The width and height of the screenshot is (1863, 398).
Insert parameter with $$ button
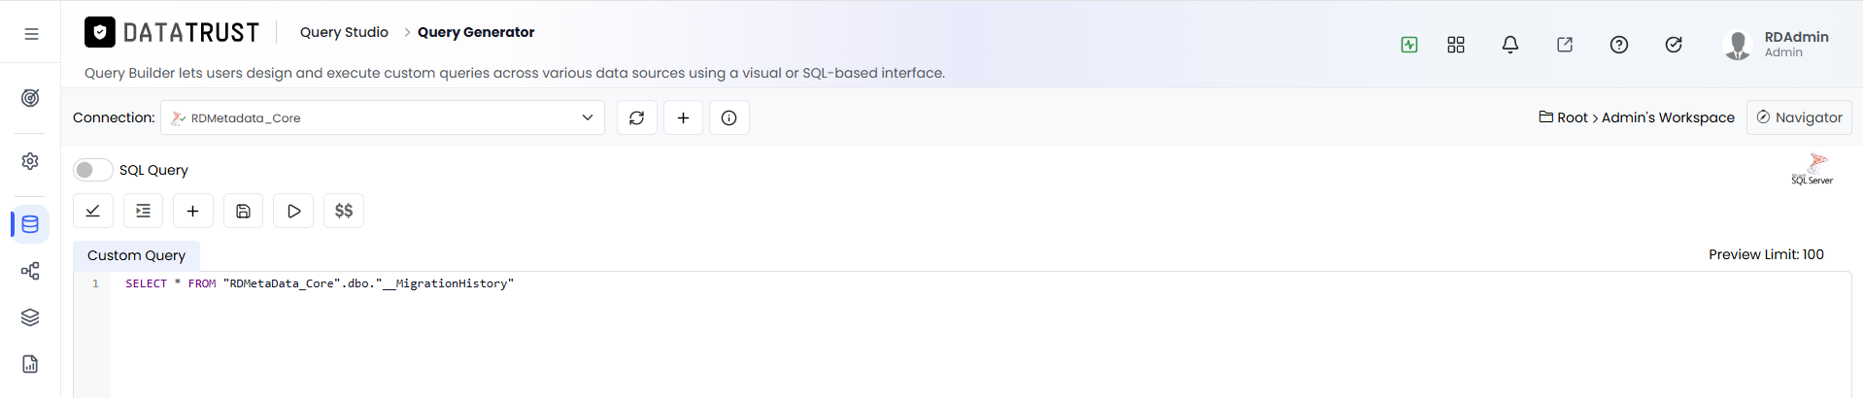click(x=344, y=211)
